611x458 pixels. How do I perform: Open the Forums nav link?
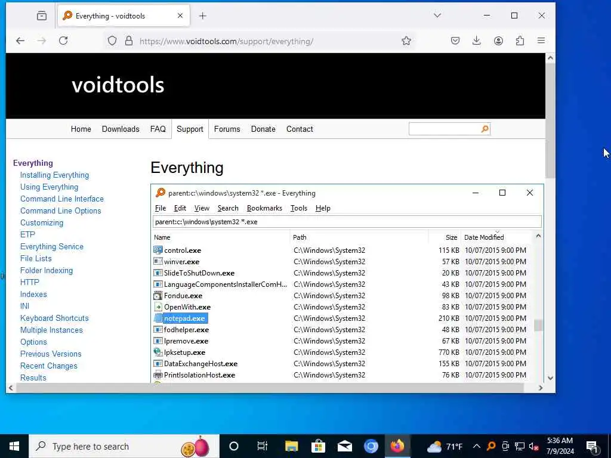coord(227,129)
